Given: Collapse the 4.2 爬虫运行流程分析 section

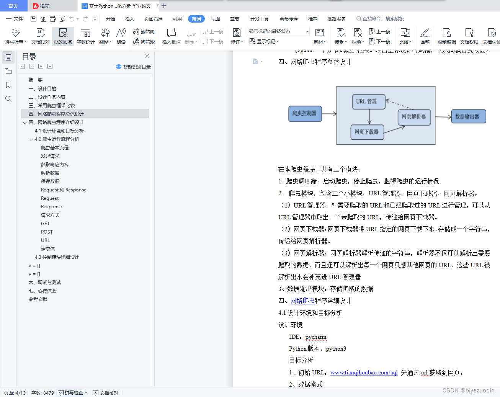Looking at the screenshot, I should 31,139.
